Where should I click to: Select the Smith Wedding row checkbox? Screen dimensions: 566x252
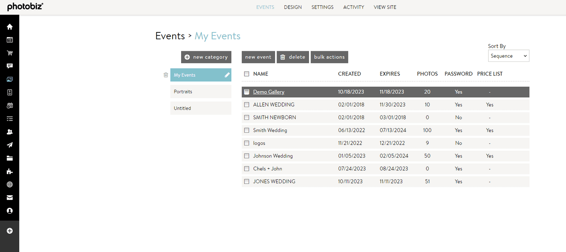247,130
